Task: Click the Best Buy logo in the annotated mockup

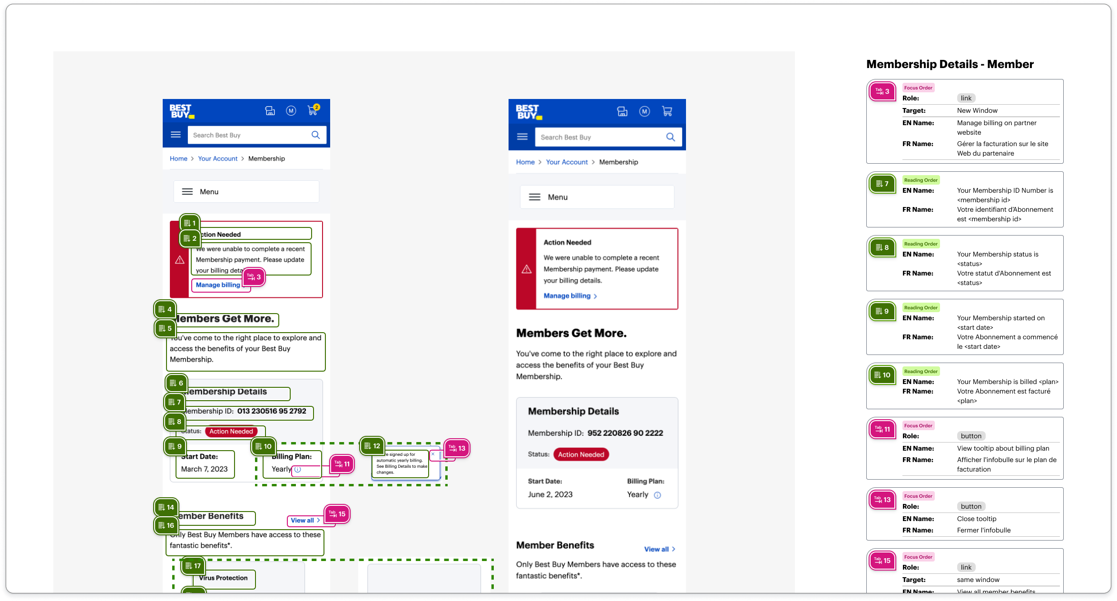Action: [x=182, y=111]
